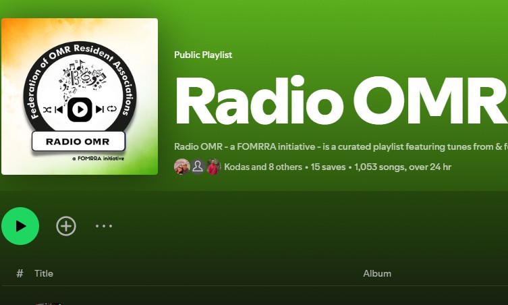Click the repeat icon on the cover artwork
This screenshot has height=305, width=508.
pyautogui.click(x=112, y=109)
